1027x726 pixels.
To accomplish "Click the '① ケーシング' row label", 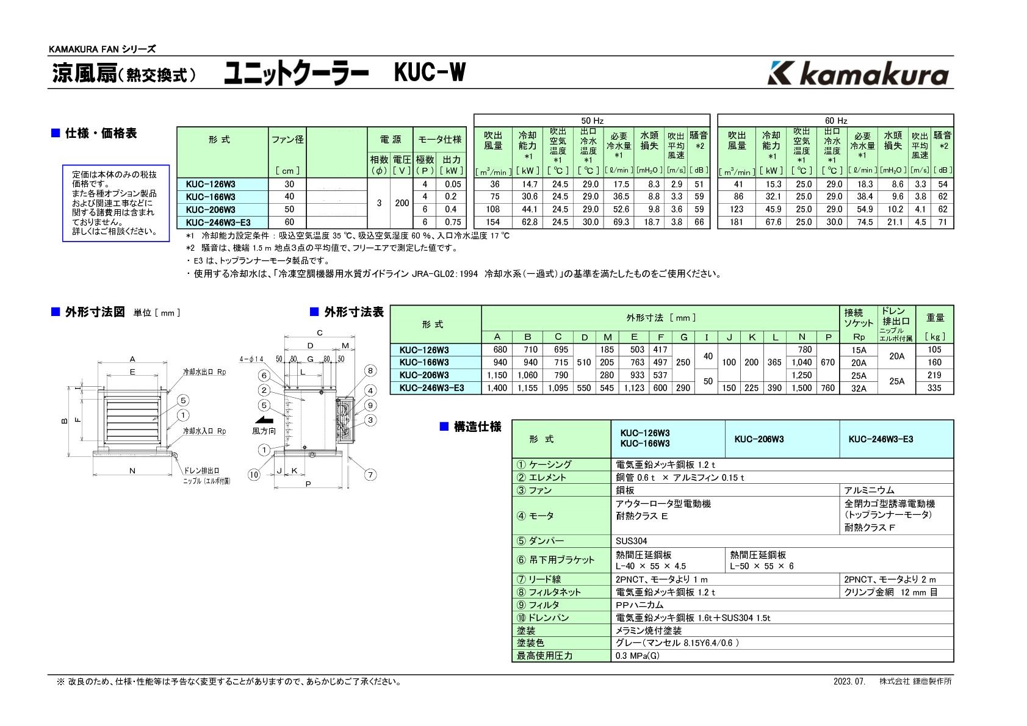I will [544, 465].
